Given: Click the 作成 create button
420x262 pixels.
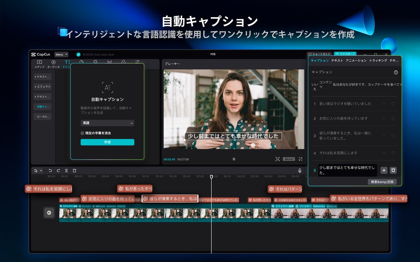Looking at the screenshot, I should point(107,142).
